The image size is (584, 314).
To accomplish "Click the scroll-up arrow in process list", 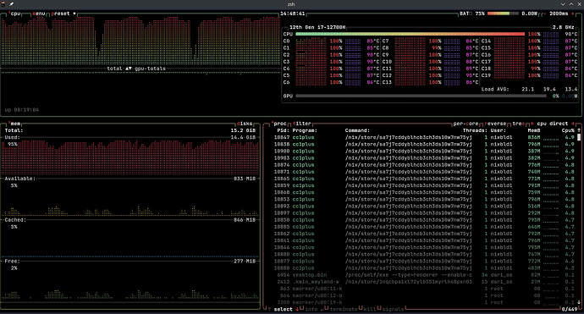I will tap(579, 130).
